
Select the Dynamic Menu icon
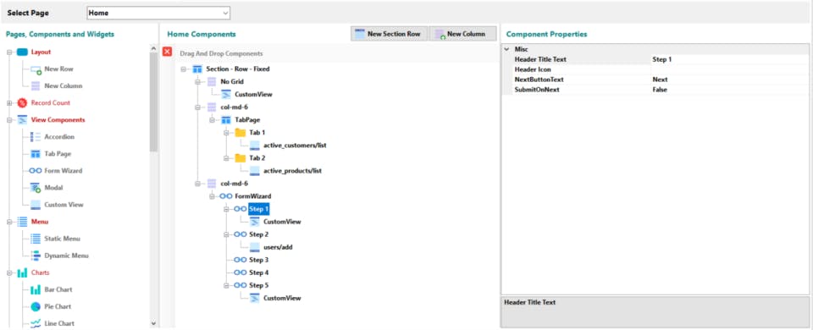pos(36,256)
